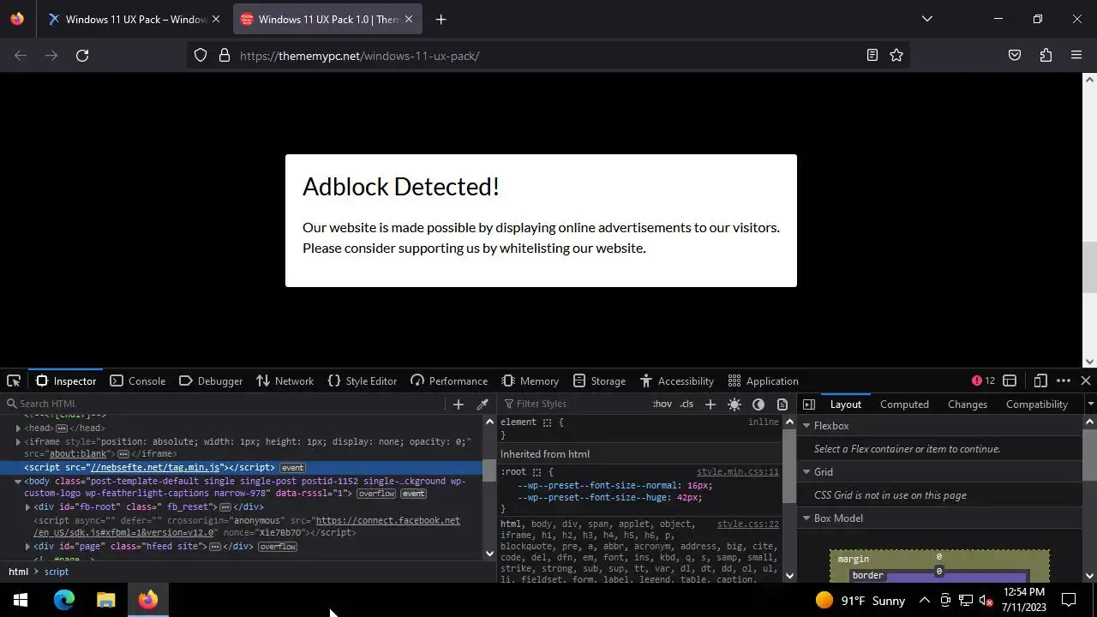The height and width of the screenshot is (617, 1097).
Task: Expand the div fb-root node
Action: pyautogui.click(x=27, y=506)
